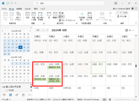Viewport: 139px width, 101px height.
Task: Open Tasks from navigation bar
Action: click(23, 95)
